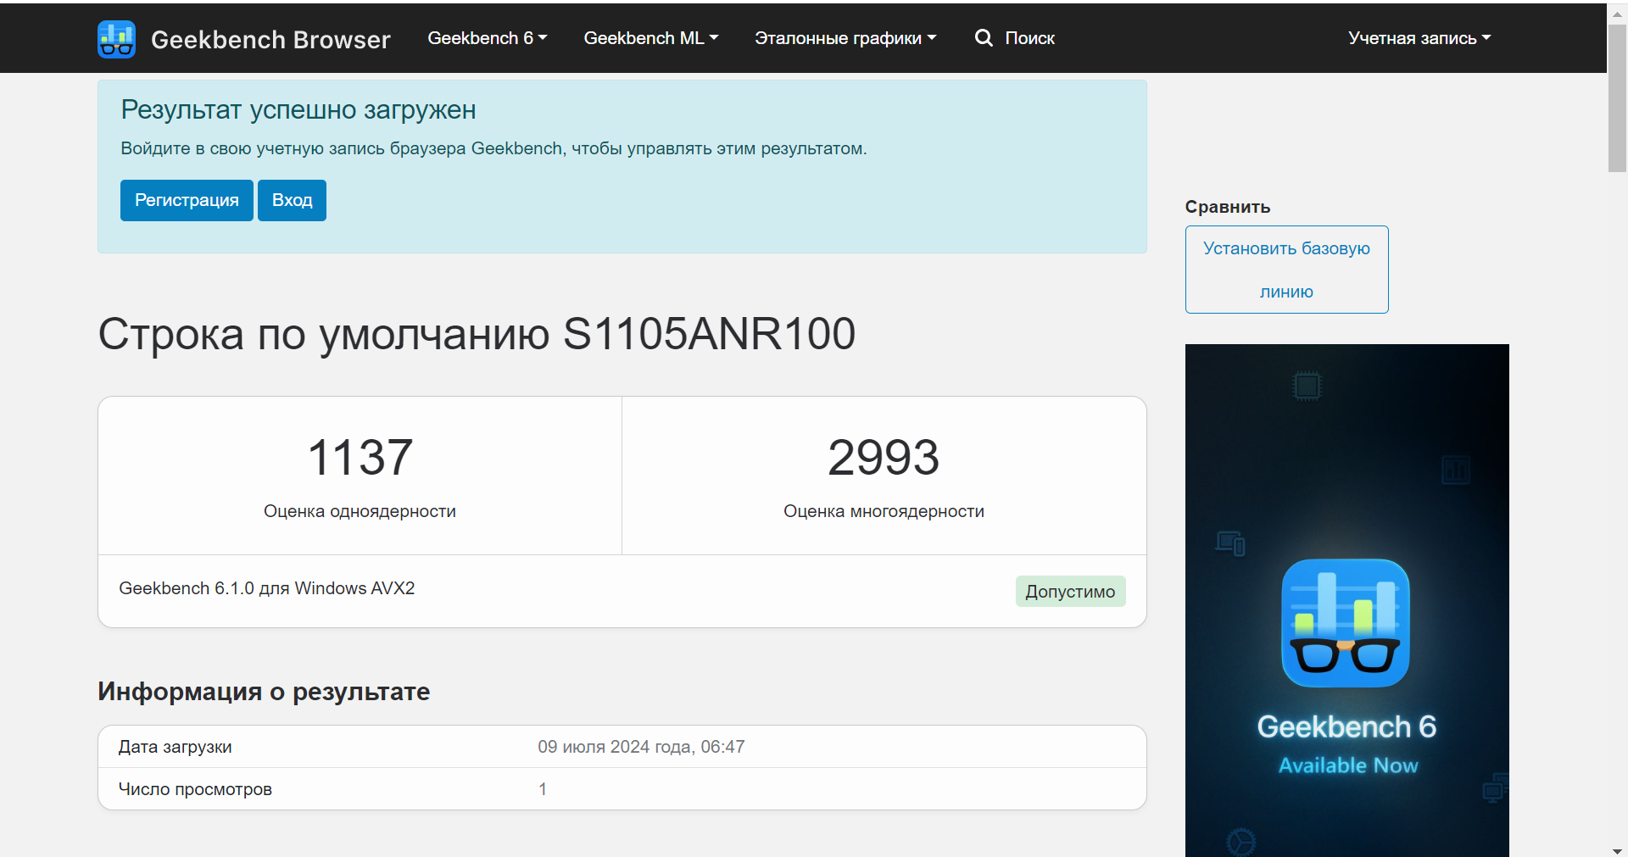Click the scrollbar up arrow

1617,14
